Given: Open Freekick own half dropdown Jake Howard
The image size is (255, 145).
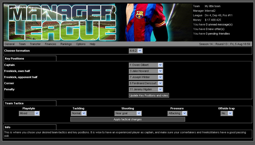Looking at the screenshot, I should pyautogui.click(x=146, y=71).
